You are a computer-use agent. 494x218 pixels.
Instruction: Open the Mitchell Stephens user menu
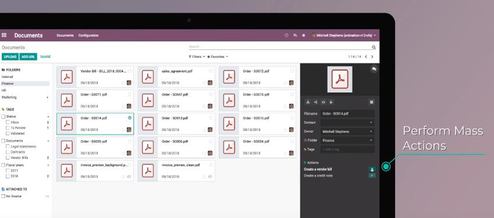tap(343, 35)
